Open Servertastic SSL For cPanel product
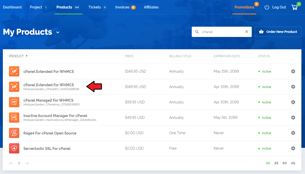The width and height of the screenshot is (305, 174). pyautogui.click(x=47, y=149)
